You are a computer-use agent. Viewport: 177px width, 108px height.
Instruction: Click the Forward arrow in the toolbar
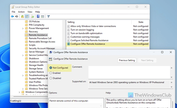pos(16,16)
